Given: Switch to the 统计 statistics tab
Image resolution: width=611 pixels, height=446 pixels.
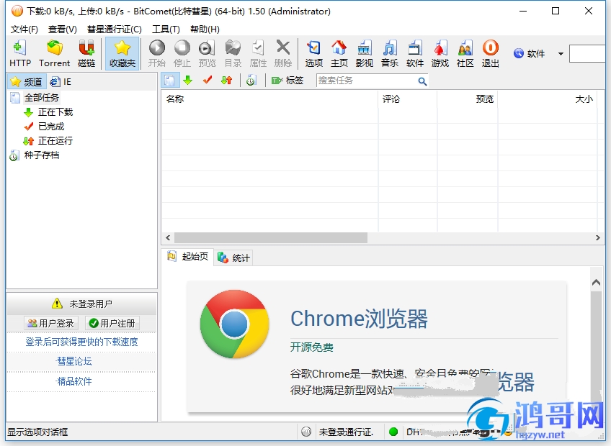Looking at the screenshot, I should pyautogui.click(x=233, y=258).
